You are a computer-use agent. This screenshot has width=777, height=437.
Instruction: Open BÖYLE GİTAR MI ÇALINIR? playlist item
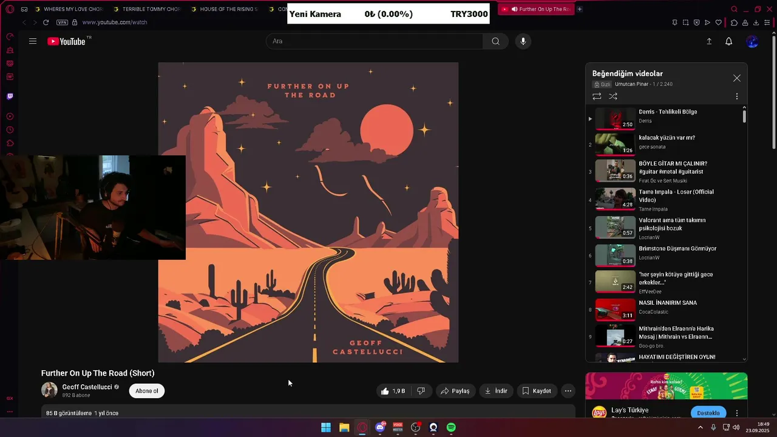tap(665, 172)
